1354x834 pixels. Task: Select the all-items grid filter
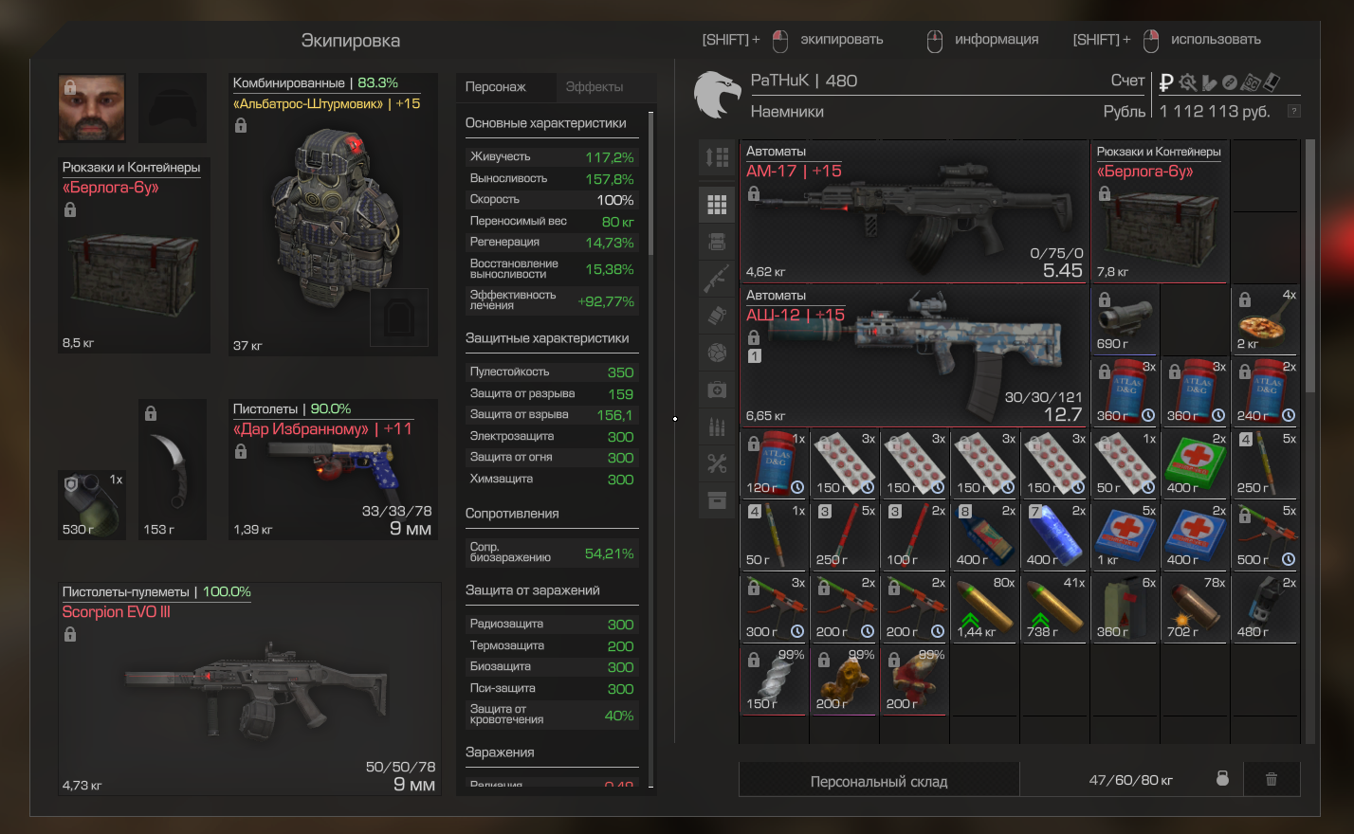[717, 204]
